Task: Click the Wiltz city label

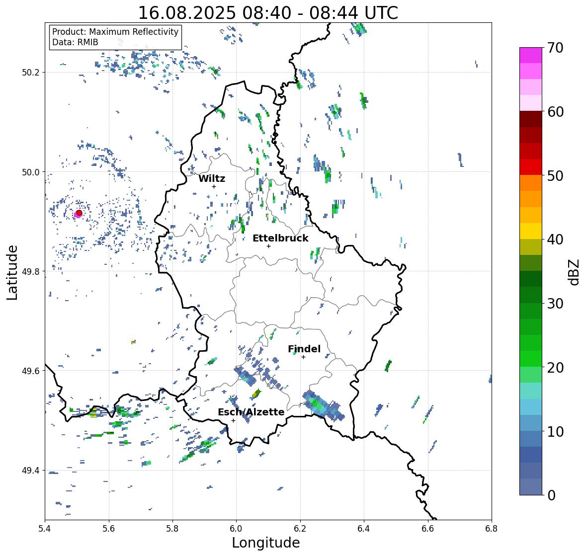Action: pyautogui.click(x=212, y=178)
